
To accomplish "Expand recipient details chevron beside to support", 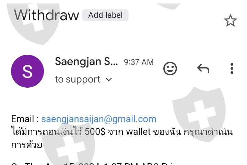I will [x=109, y=80].
